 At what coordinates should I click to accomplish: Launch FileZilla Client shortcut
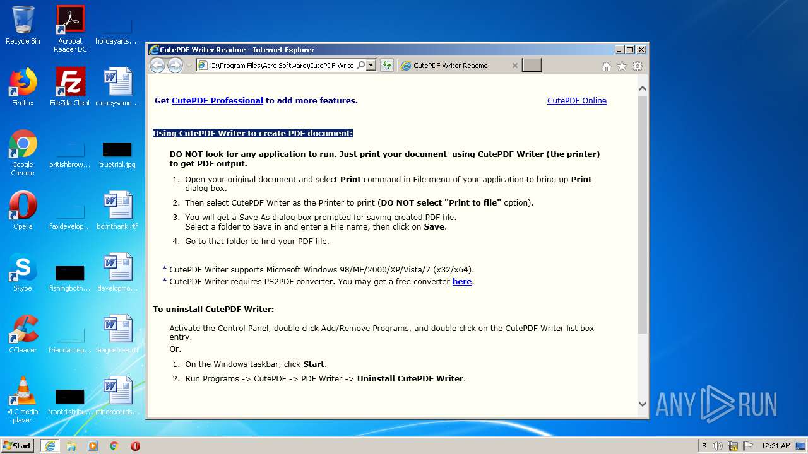[x=70, y=87]
